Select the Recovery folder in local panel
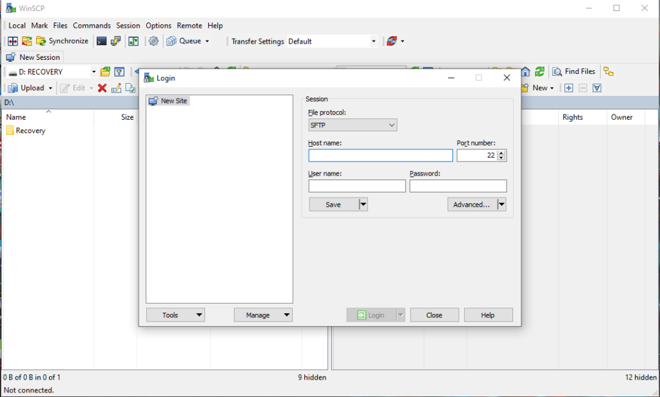660x397 pixels. [x=26, y=131]
